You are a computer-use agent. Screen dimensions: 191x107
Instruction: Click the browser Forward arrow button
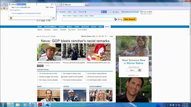tap(6, 4)
